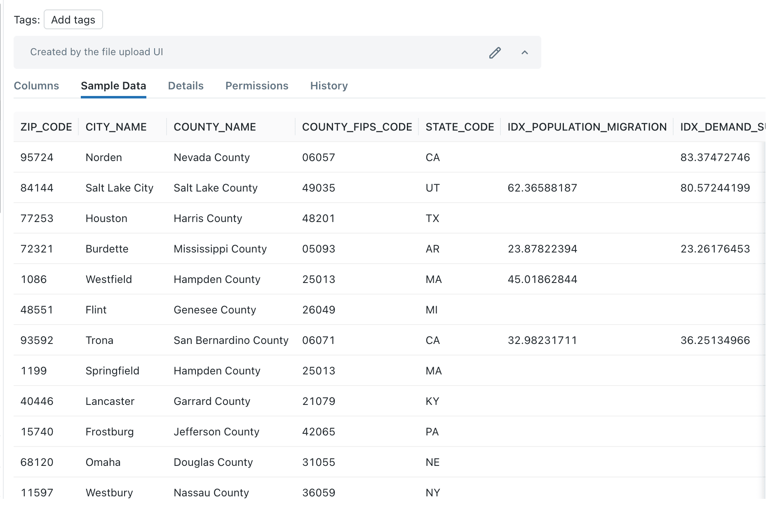This screenshot has width=782, height=512.
Task: Click the NE state code cell
Action: (x=432, y=462)
